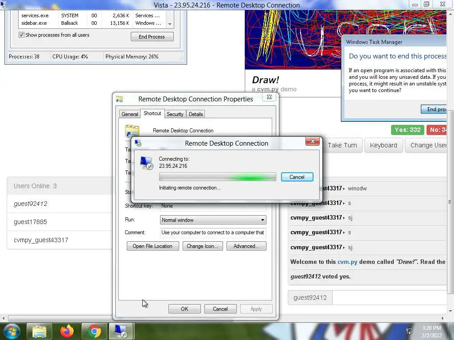Select the Shortcut tab
This screenshot has width=454, height=340.
click(x=153, y=113)
